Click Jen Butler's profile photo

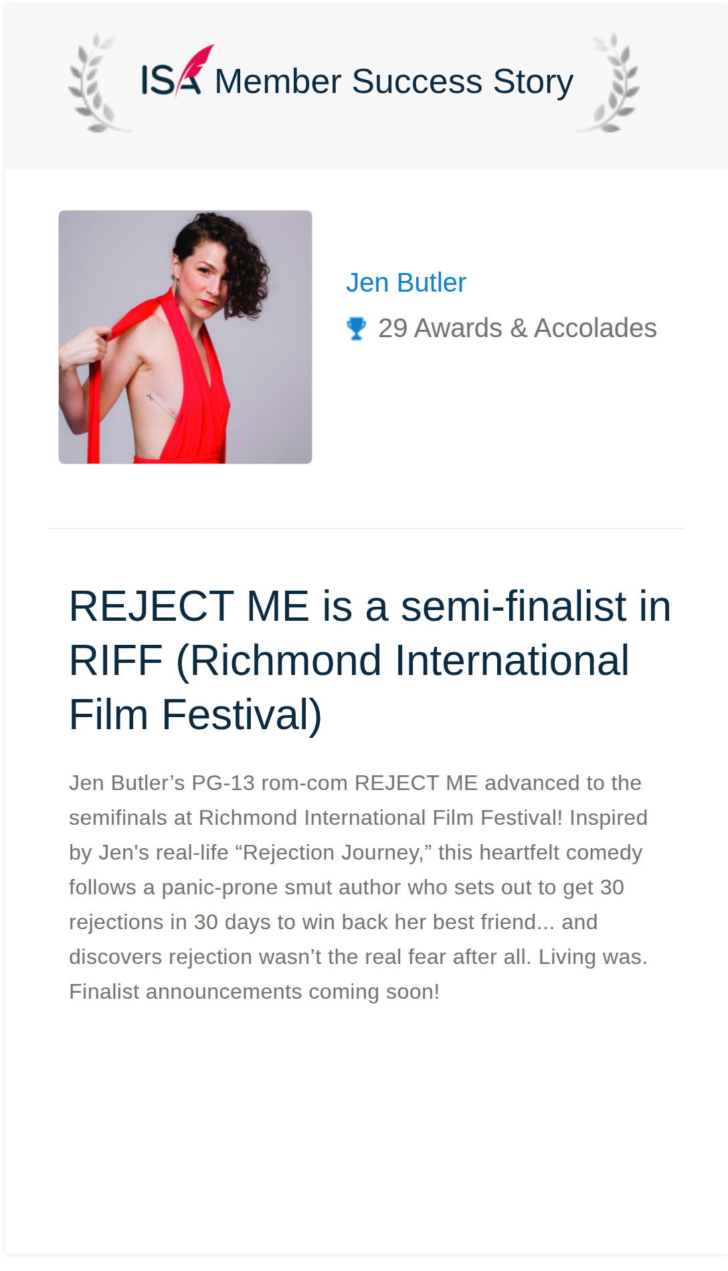(x=185, y=337)
